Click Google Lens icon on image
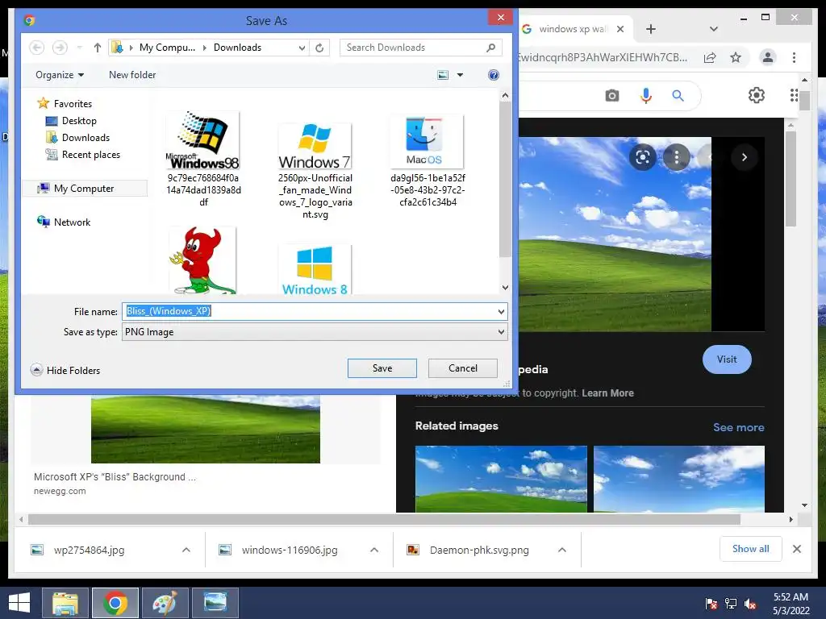 click(642, 157)
